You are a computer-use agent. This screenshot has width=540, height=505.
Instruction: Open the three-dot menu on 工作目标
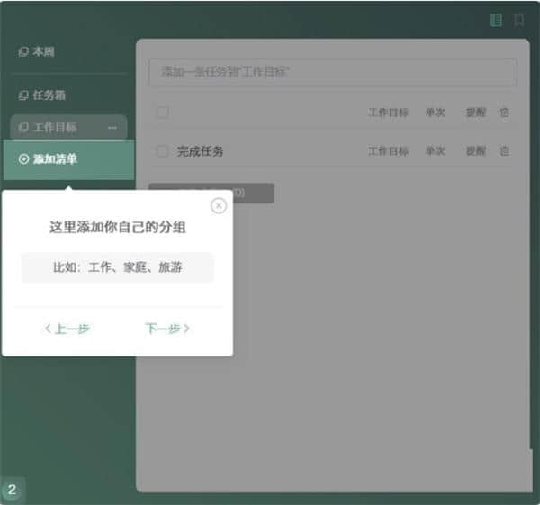click(112, 128)
